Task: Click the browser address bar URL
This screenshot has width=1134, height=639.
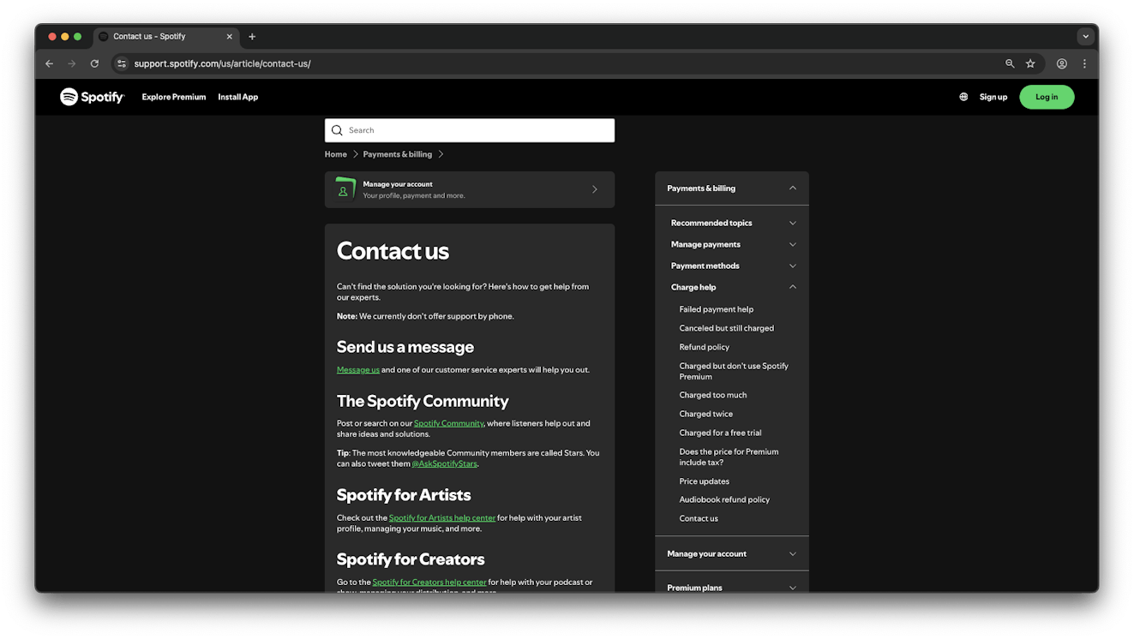Action: [222, 63]
